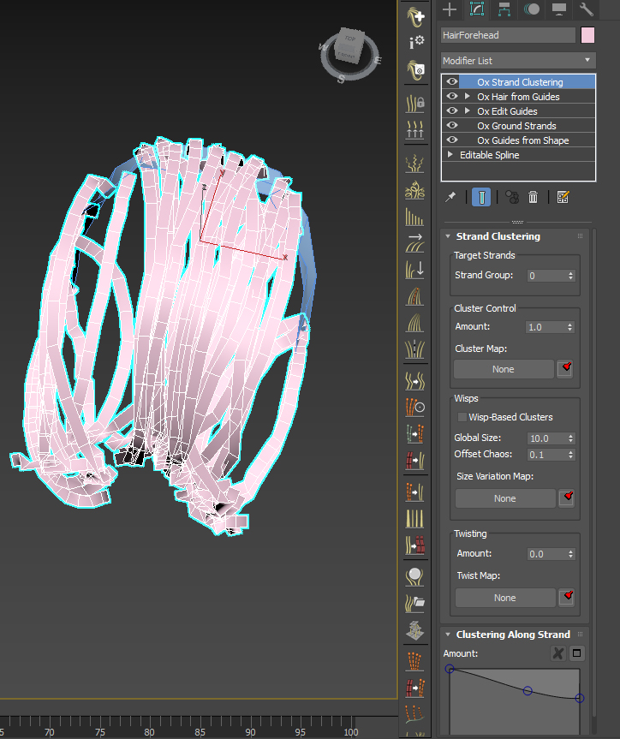Enable Wisp-Based Clusters checkbox
Image resolution: width=620 pixels, height=739 pixels.
pyautogui.click(x=462, y=417)
